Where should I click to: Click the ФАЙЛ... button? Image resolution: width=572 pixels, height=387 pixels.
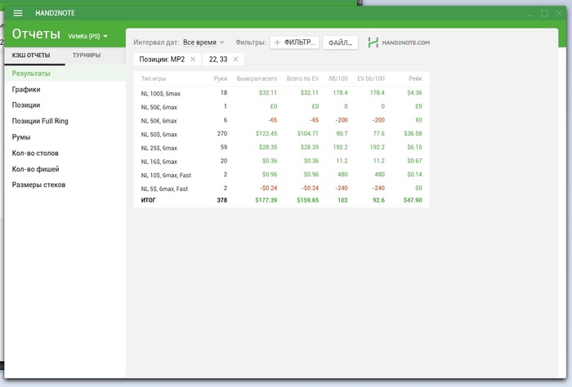click(340, 42)
